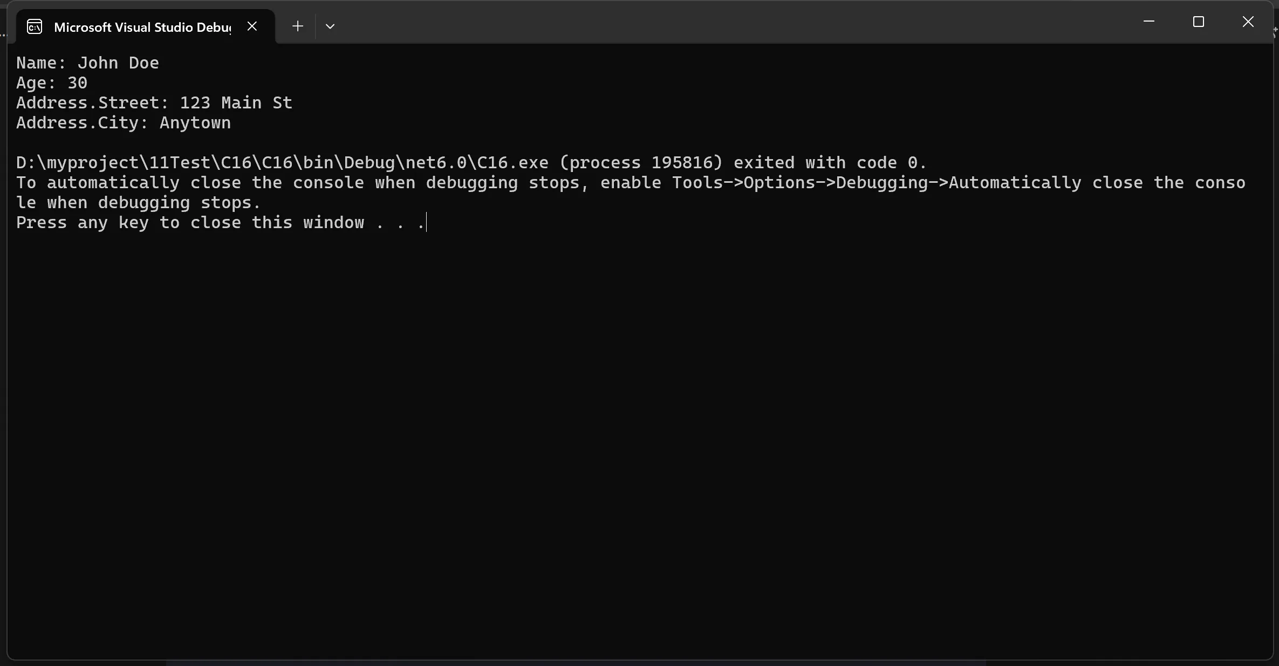
Task: Click the empty black console area
Action: pos(639,442)
